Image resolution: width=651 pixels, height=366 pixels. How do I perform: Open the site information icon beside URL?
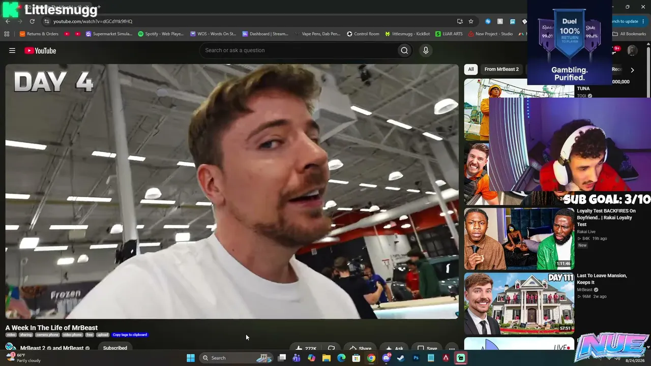pos(46,21)
